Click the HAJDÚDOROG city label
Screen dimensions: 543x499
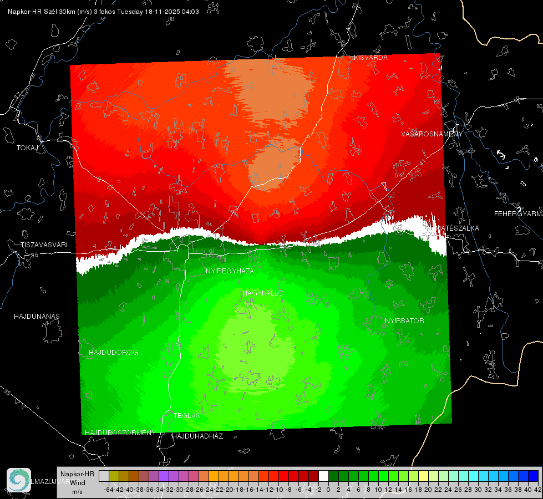[113, 352]
